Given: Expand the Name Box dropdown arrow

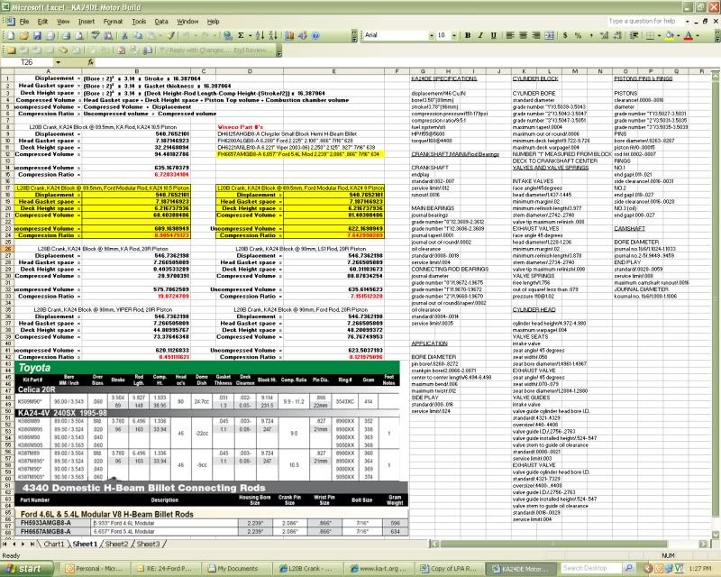Looking at the screenshot, I should [58, 62].
